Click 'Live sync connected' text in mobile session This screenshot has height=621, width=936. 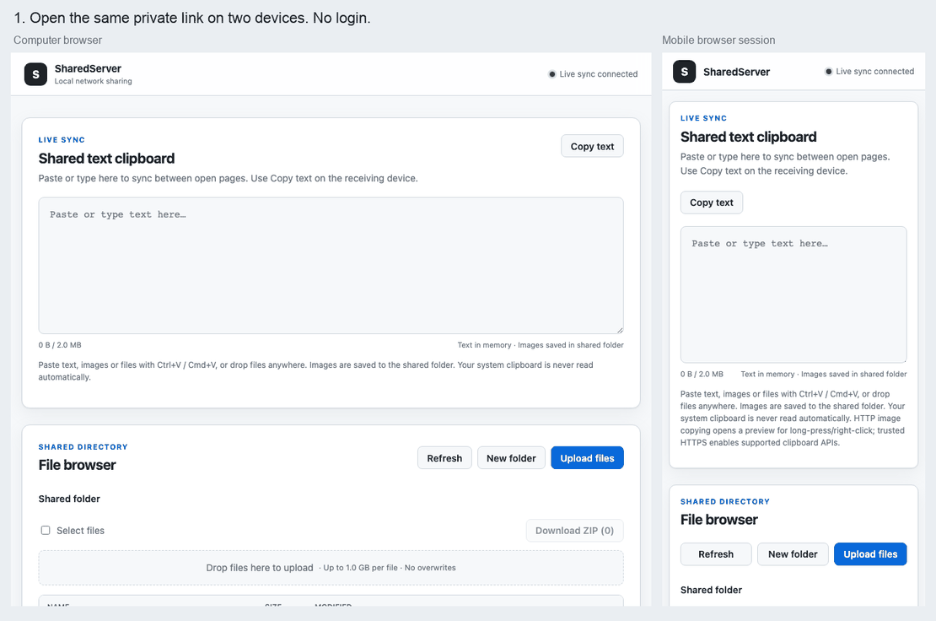pos(874,72)
